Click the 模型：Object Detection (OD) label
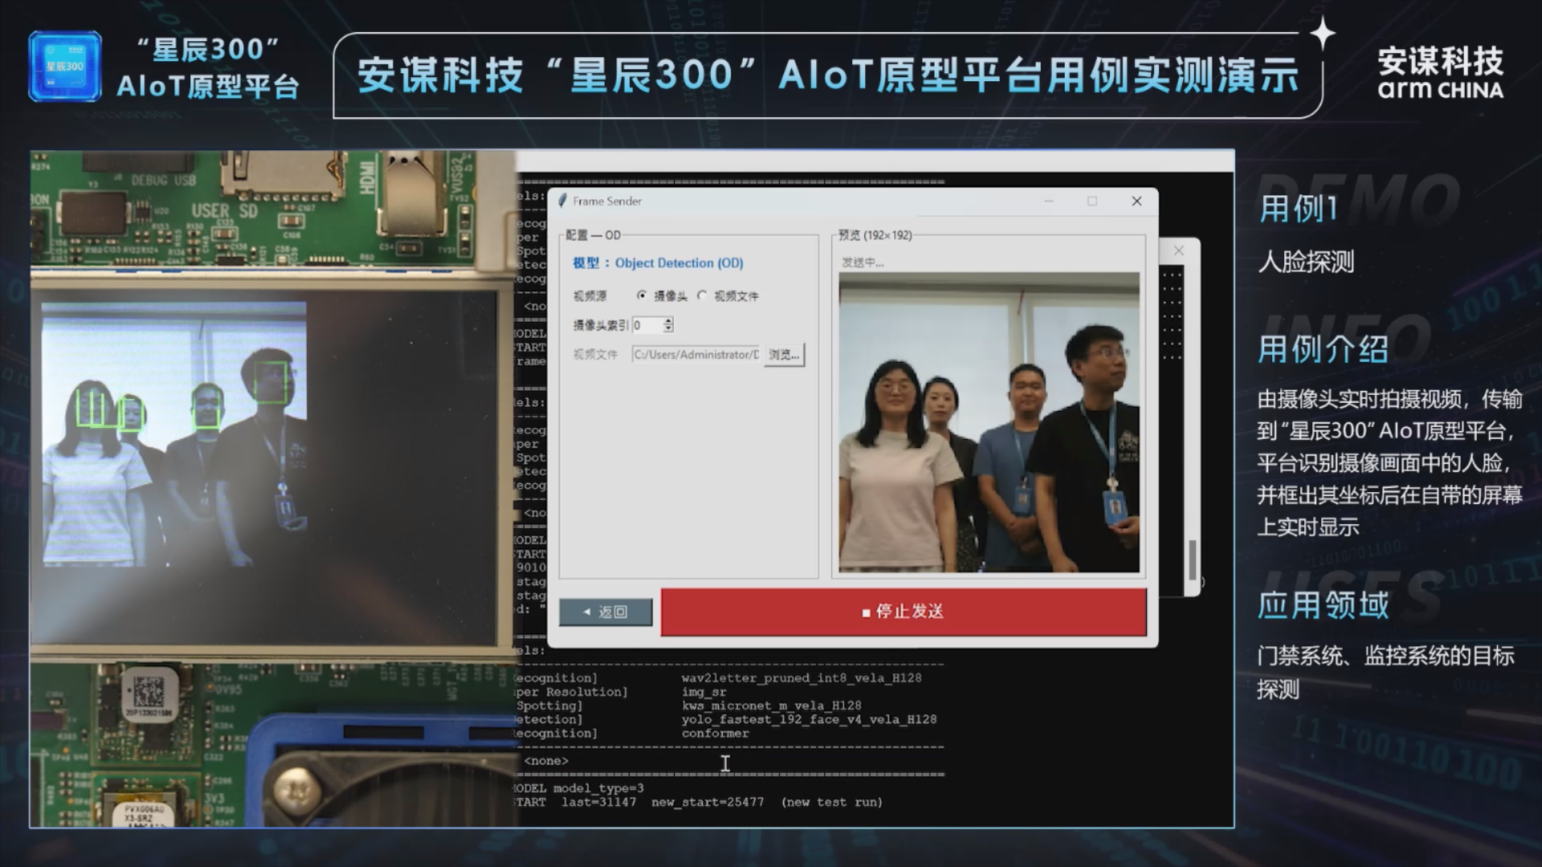This screenshot has height=867, width=1542. (x=658, y=263)
